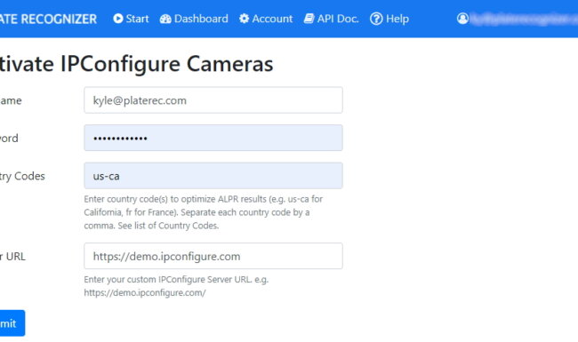Image resolution: width=578 pixels, height=342 pixels.
Task: Click the Activate IPConfigure Cameras heading
Action: tap(136, 64)
